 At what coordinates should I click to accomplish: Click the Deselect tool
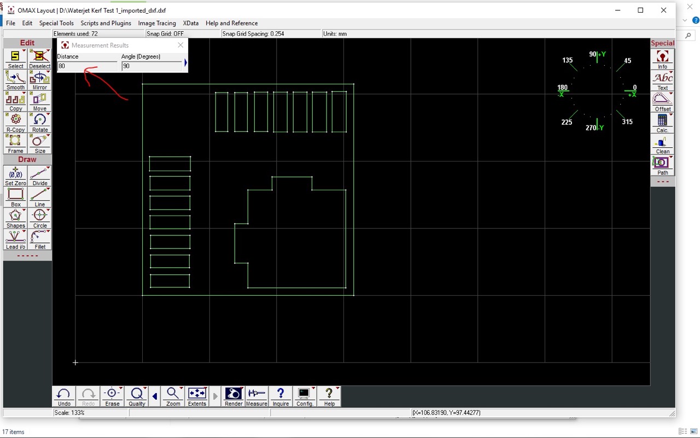(x=39, y=59)
